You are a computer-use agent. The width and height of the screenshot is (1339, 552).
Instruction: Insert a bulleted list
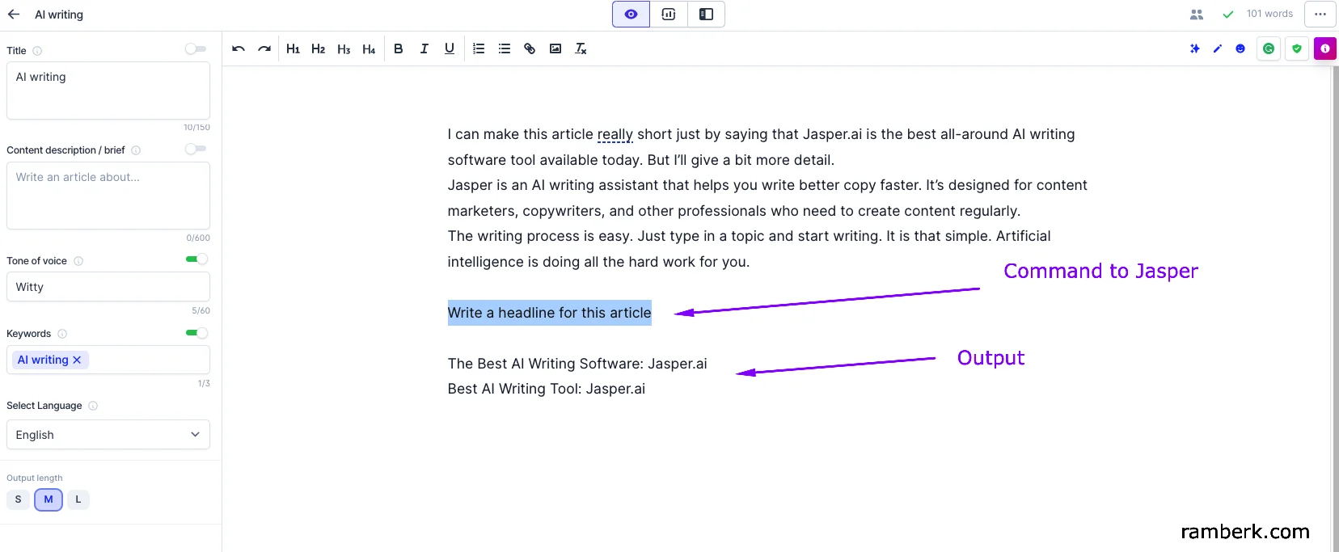505,49
